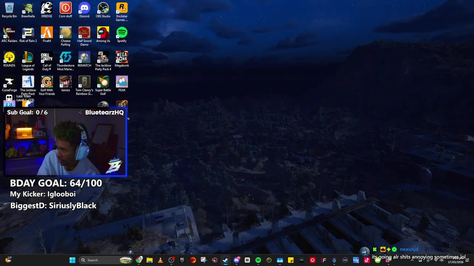474x266 pixels.
Task: Switch to OBS Studio in taskbar
Action: click(x=171, y=260)
